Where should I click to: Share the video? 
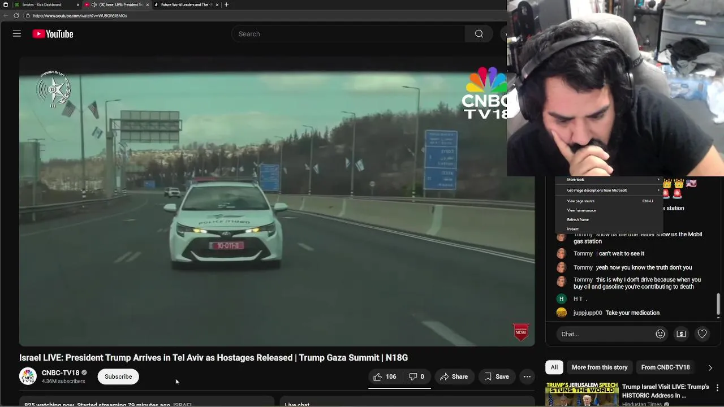point(454,376)
